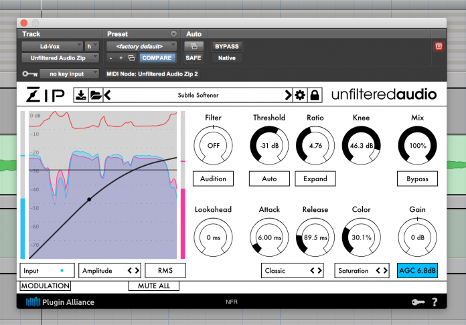Click Amplitude right arrow
This screenshot has height=325, width=466.
point(137,270)
